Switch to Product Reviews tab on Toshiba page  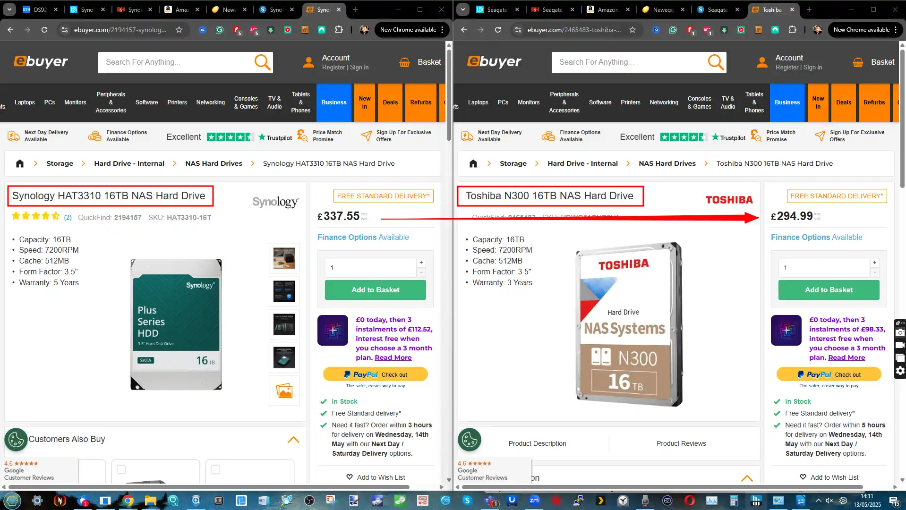pos(681,443)
